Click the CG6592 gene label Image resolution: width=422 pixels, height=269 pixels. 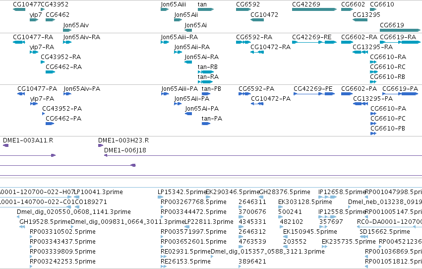(248, 4)
